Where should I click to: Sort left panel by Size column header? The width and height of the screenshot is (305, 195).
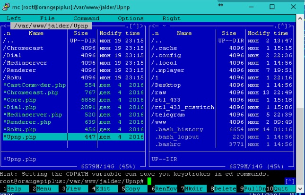point(81,34)
